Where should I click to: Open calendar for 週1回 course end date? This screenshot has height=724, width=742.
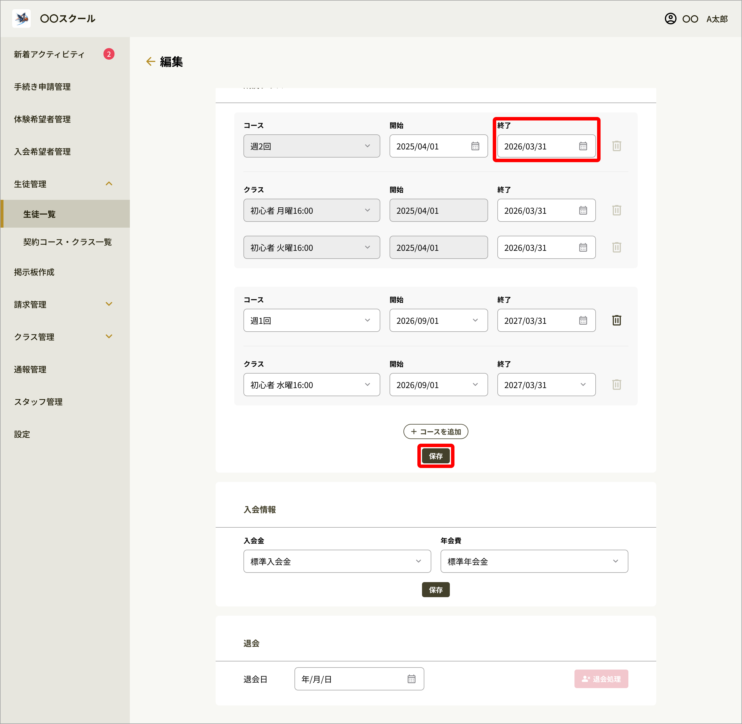pos(583,321)
